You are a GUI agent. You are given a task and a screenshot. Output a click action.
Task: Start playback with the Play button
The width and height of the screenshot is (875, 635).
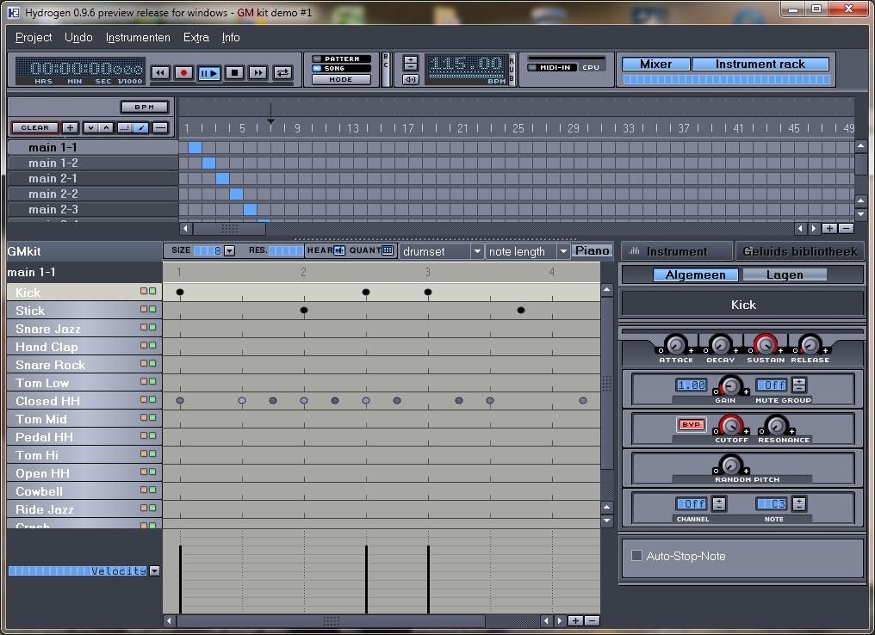click(209, 72)
